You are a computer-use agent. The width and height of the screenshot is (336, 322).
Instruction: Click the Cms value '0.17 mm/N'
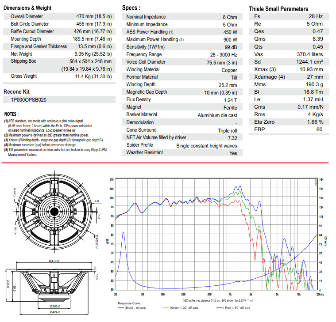(x=310, y=107)
